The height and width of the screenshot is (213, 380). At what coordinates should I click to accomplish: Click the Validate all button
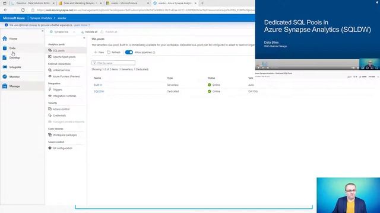tap(89, 32)
